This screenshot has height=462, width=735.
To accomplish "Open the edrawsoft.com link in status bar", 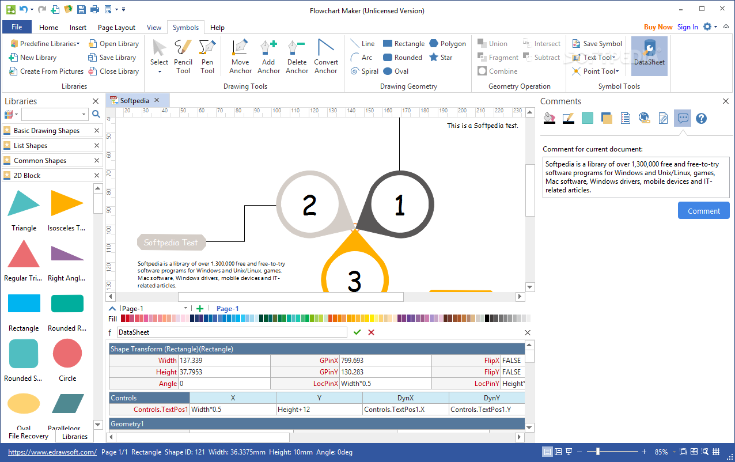I will coord(52,452).
